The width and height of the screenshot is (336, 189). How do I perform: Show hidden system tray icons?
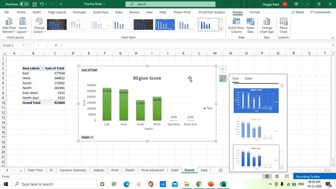tap(270, 184)
